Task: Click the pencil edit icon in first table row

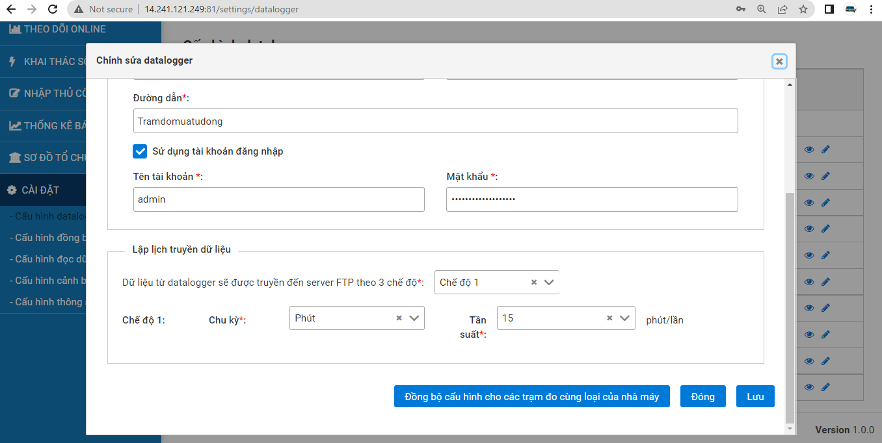Action: (x=825, y=149)
